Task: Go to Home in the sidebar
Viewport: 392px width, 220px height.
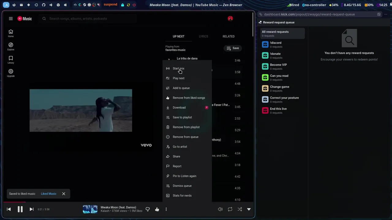Action: tap(11, 33)
